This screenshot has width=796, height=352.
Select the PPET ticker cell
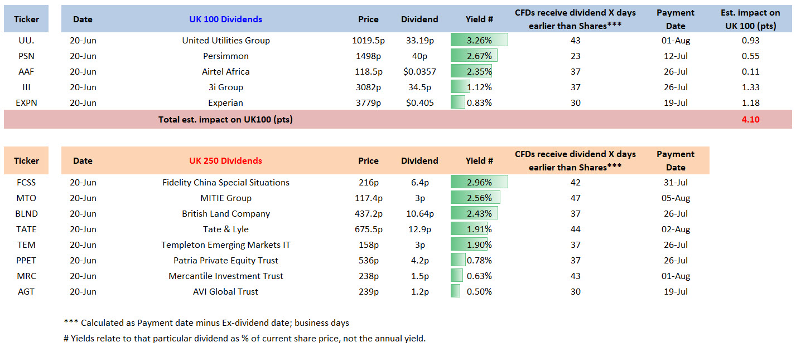click(26, 261)
